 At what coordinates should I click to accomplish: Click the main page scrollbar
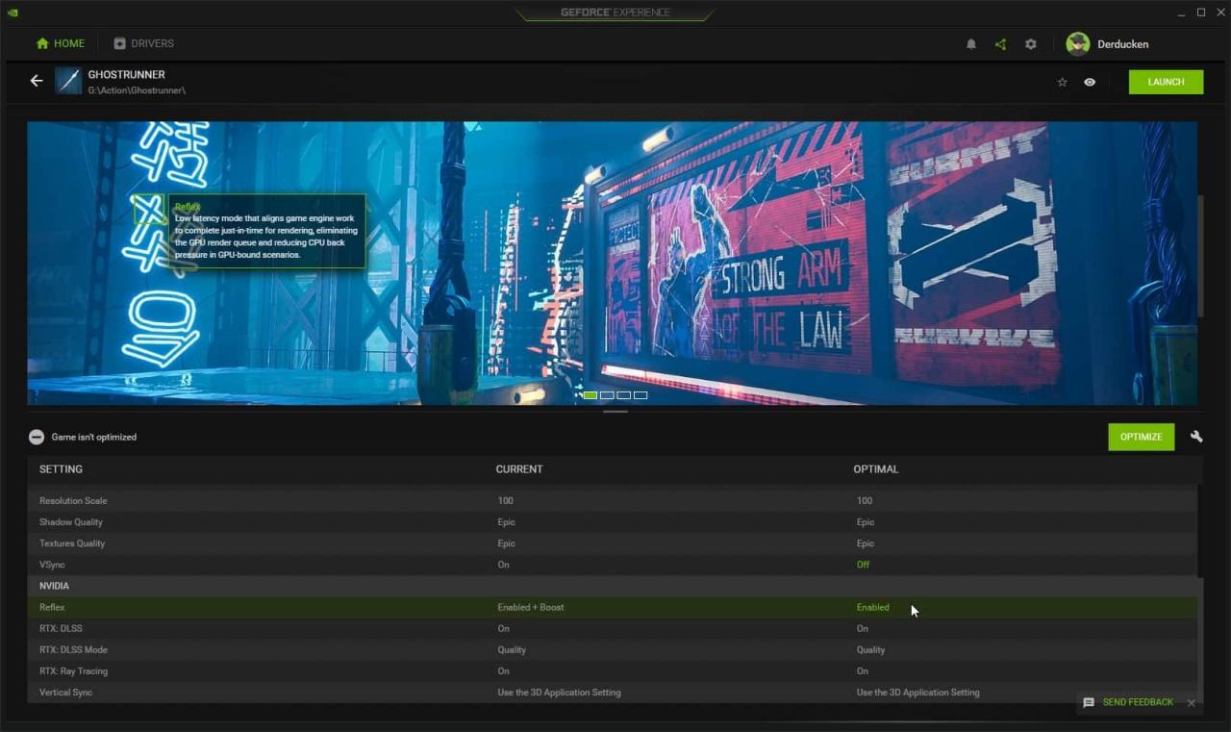click(1200, 255)
